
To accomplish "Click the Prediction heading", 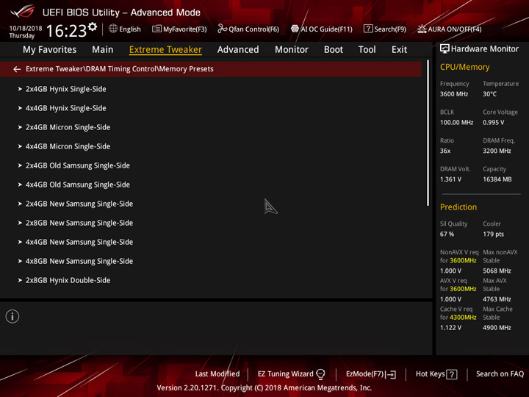I will point(458,207).
